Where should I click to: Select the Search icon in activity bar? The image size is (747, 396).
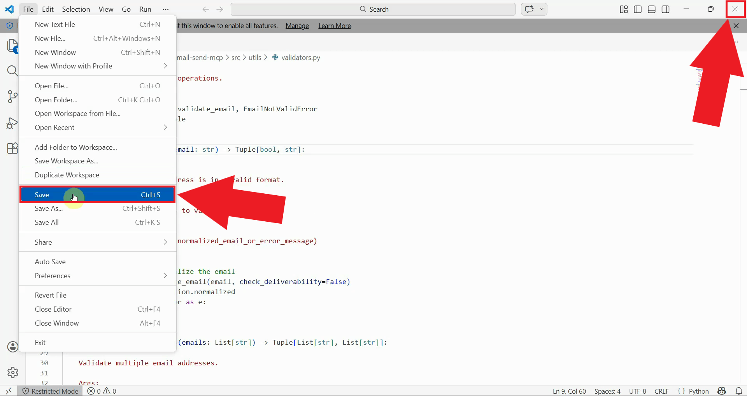[12, 71]
